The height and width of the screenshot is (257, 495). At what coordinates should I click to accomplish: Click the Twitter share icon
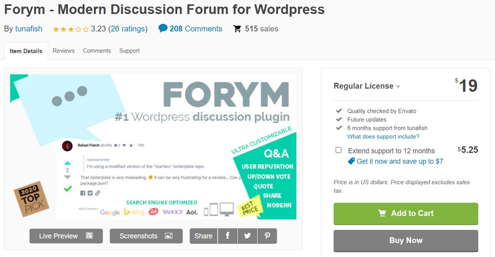(x=247, y=236)
